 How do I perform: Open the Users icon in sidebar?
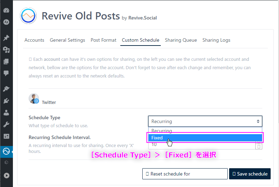point(6,113)
